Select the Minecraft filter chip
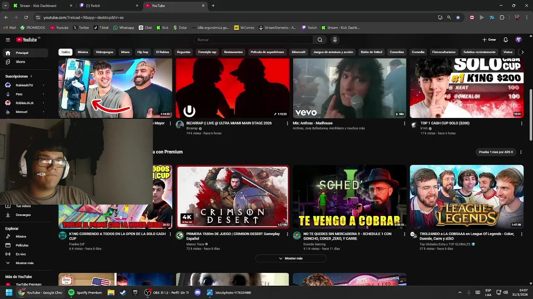 click(x=299, y=52)
